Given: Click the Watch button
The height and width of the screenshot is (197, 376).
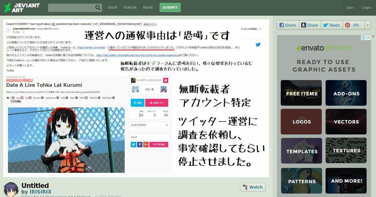Looking at the screenshot, I should coord(253,187).
